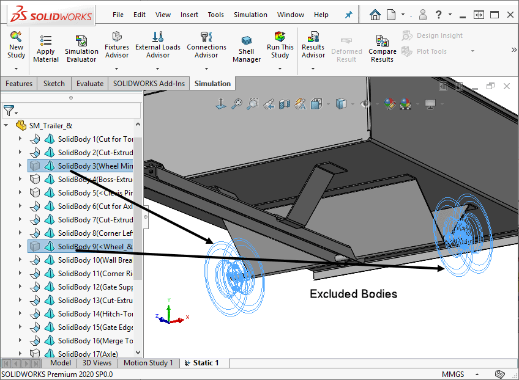Viewport: 519px width, 380px height.
Task: Expand Results Advisor dropdown arrow
Action: pyautogui.click(x=313, y=69)
